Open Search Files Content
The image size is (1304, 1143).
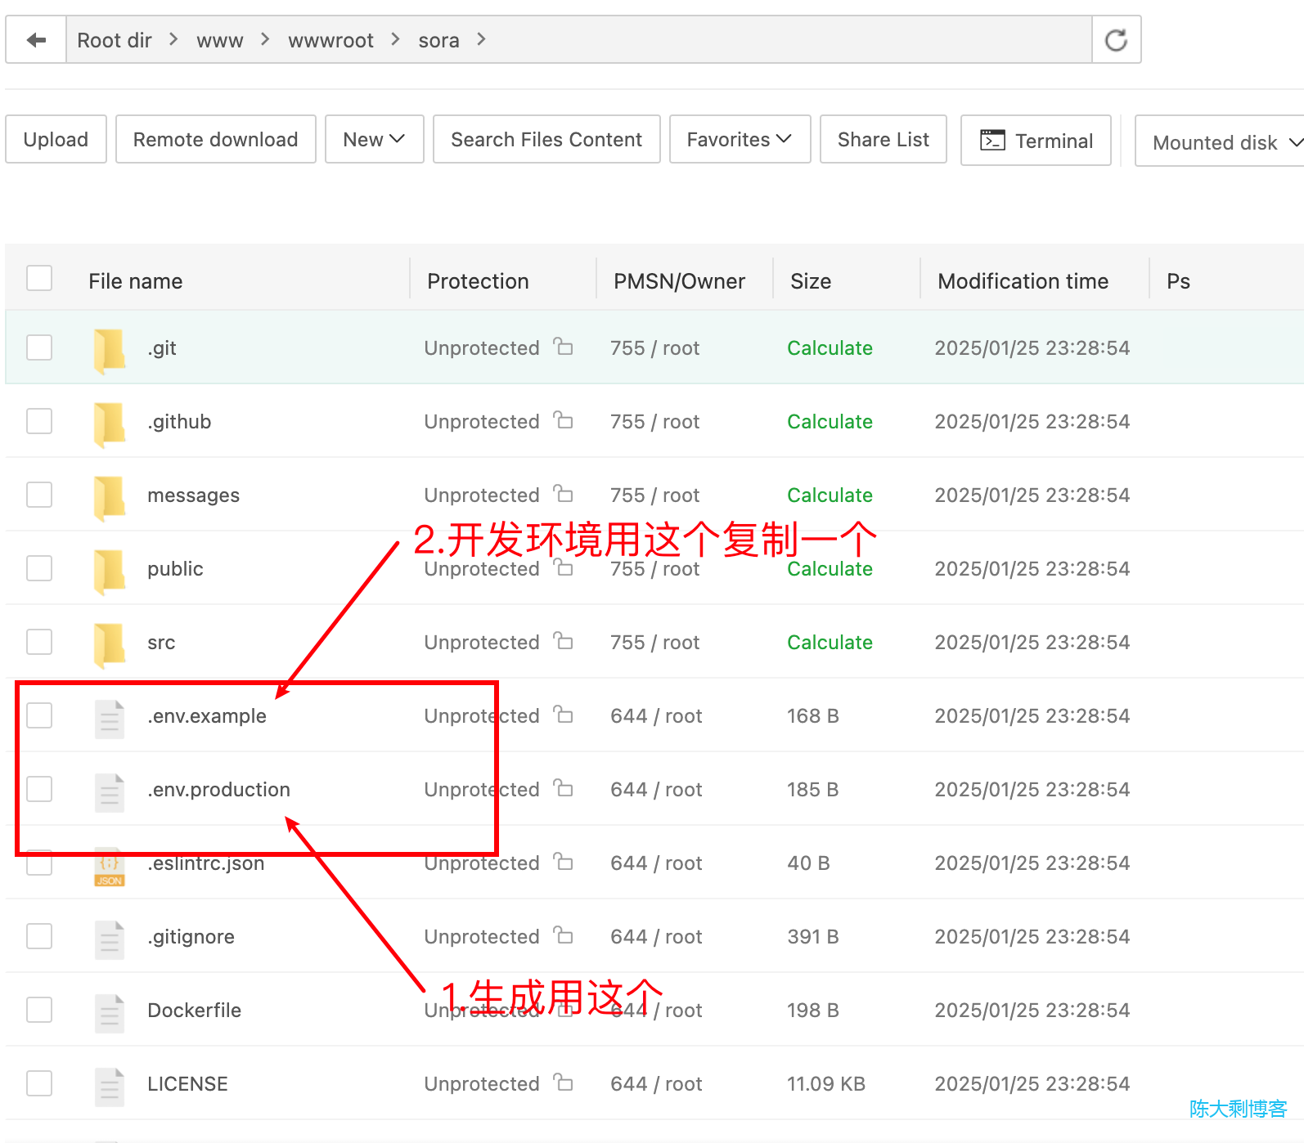[x=546, y=139]
